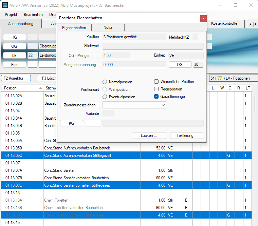Click the F3 Löschen button
Screen dimensions: 258x226
pyautogui.click(x=47, y=78)
